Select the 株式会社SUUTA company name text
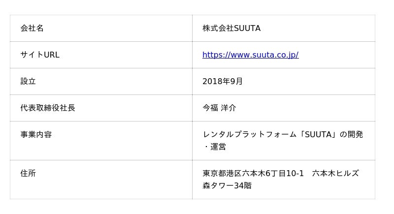Screen dimensions: 394x214 click(x=231, y=29)
